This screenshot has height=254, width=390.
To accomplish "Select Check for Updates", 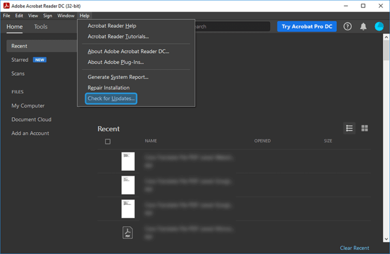I will click(x=111, y=98).
